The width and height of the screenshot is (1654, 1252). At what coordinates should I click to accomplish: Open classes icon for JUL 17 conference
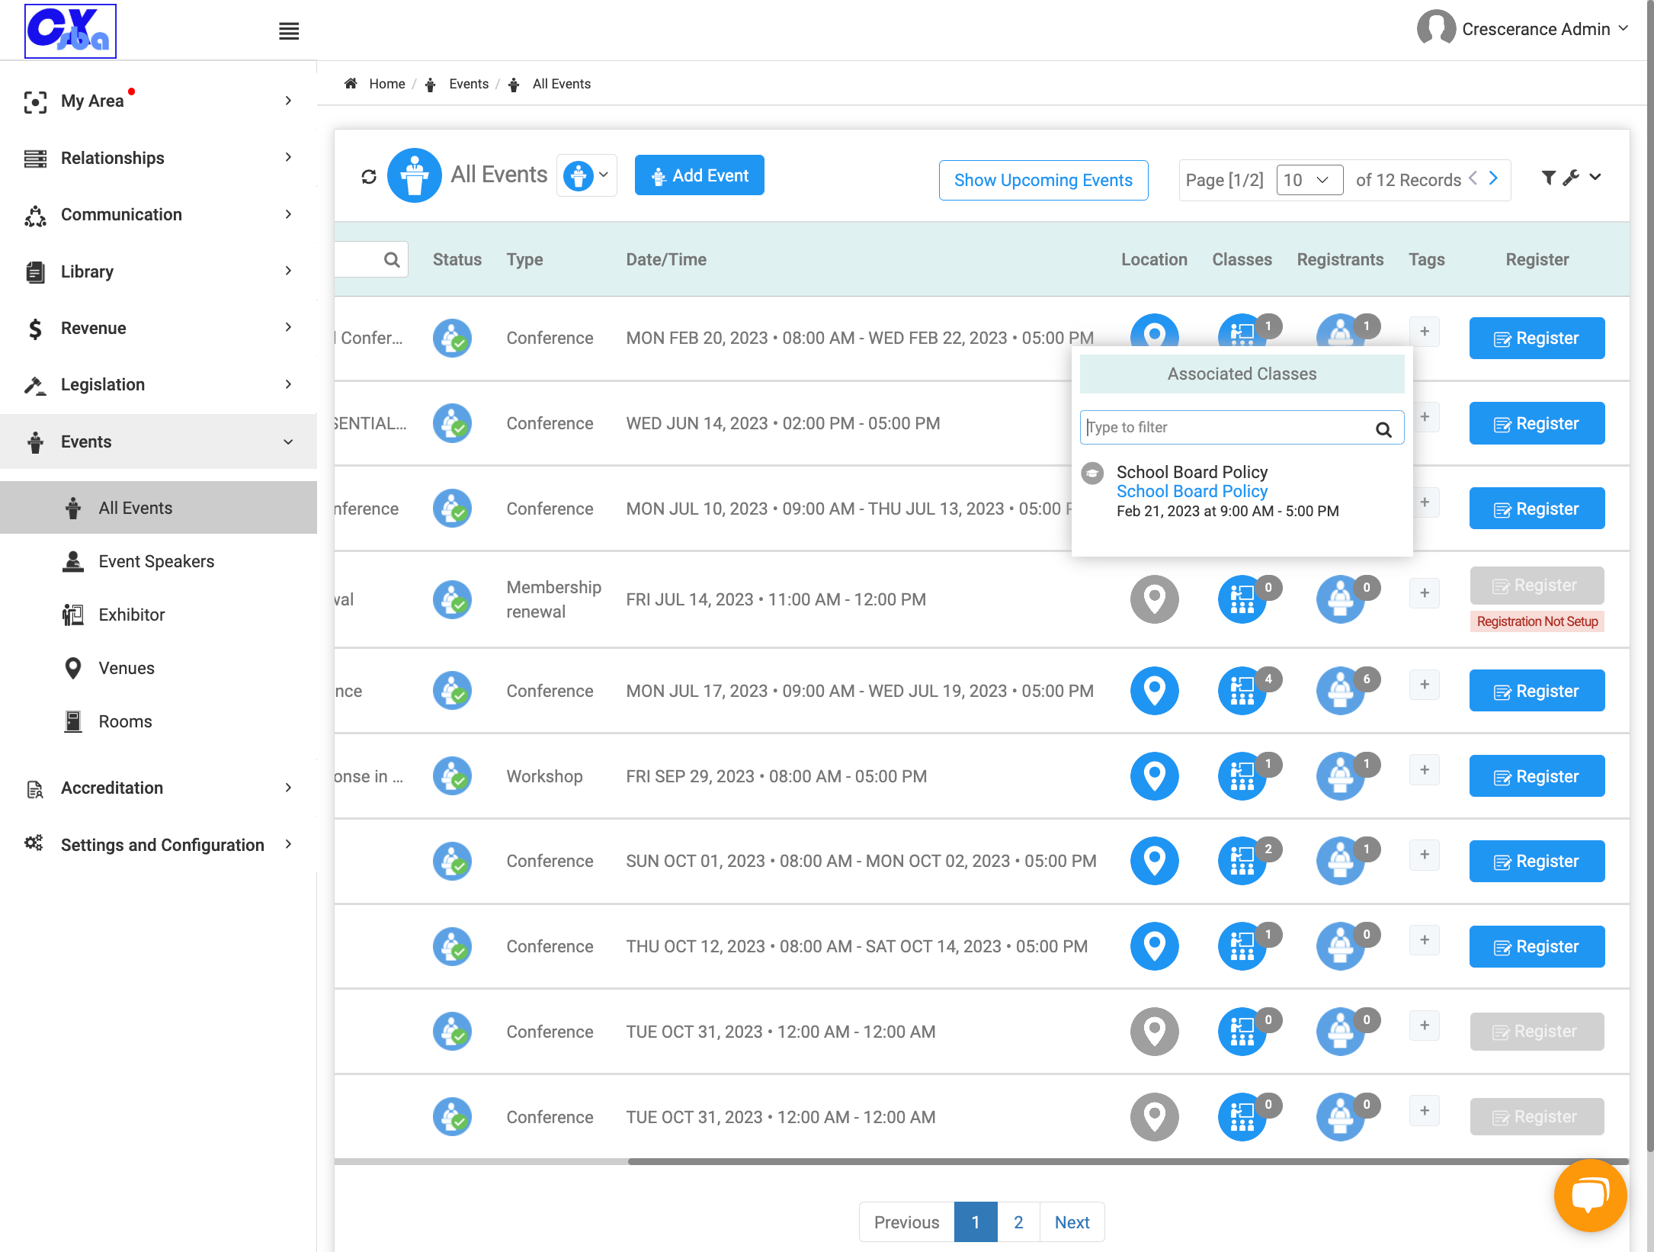tap(1242, 691)
